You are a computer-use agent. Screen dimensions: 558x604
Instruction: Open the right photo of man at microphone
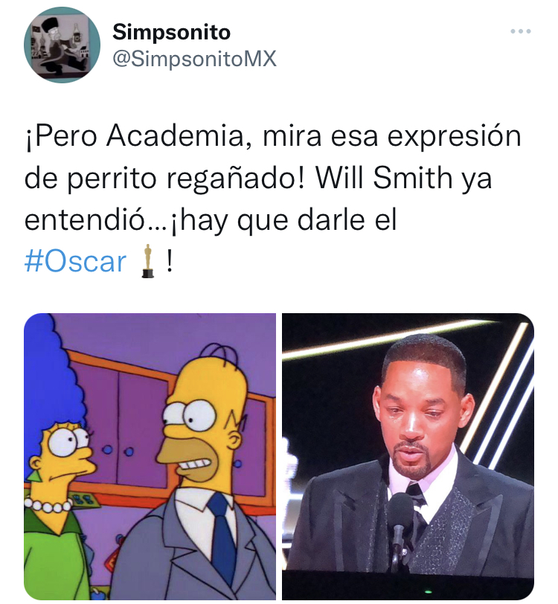408,456
